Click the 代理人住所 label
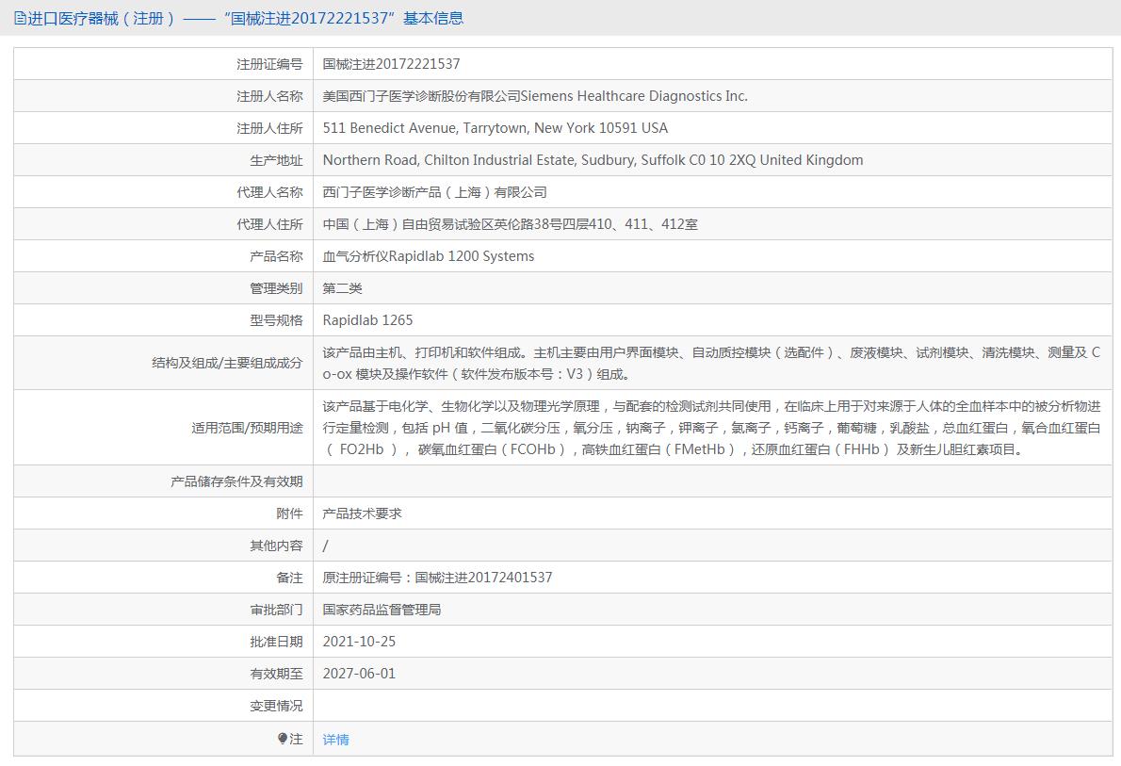 click(269, 224)
